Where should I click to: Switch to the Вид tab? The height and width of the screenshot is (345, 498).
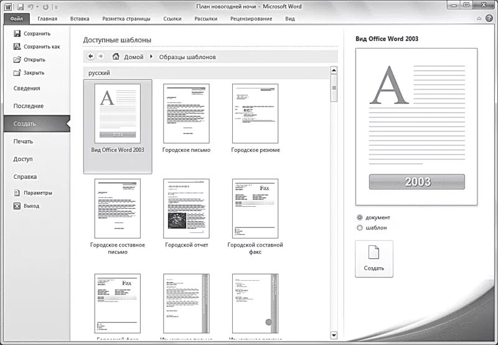click(x=289, y=19)
